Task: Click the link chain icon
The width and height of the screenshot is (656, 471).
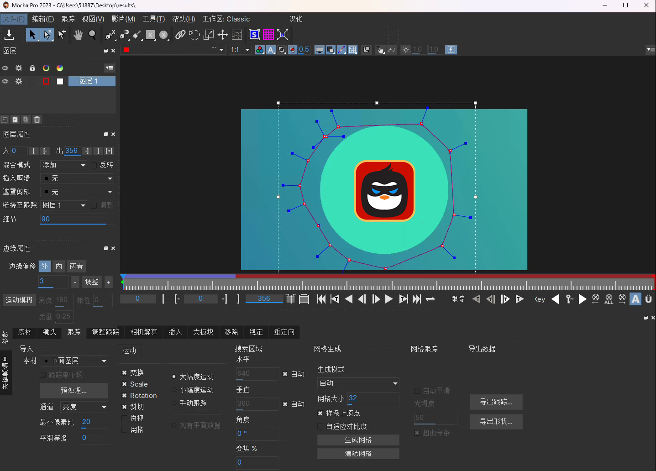Action: pyautogui.click(x=180, y=35)
